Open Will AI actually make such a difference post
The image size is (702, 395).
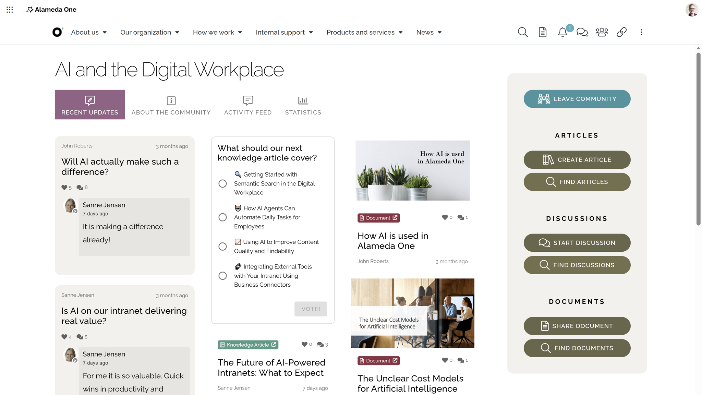120,167
